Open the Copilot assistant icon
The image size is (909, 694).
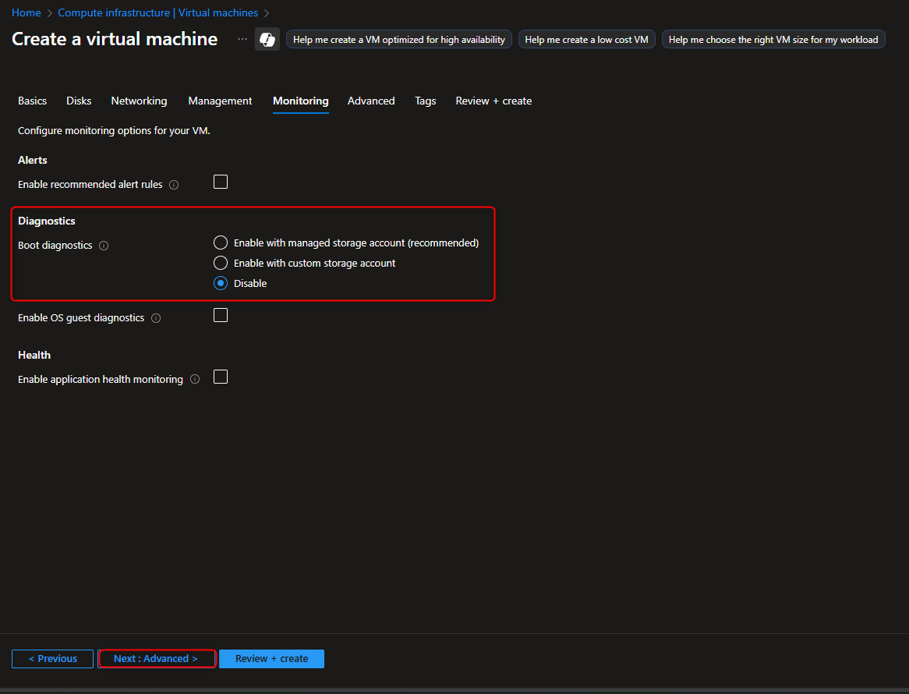267,38
